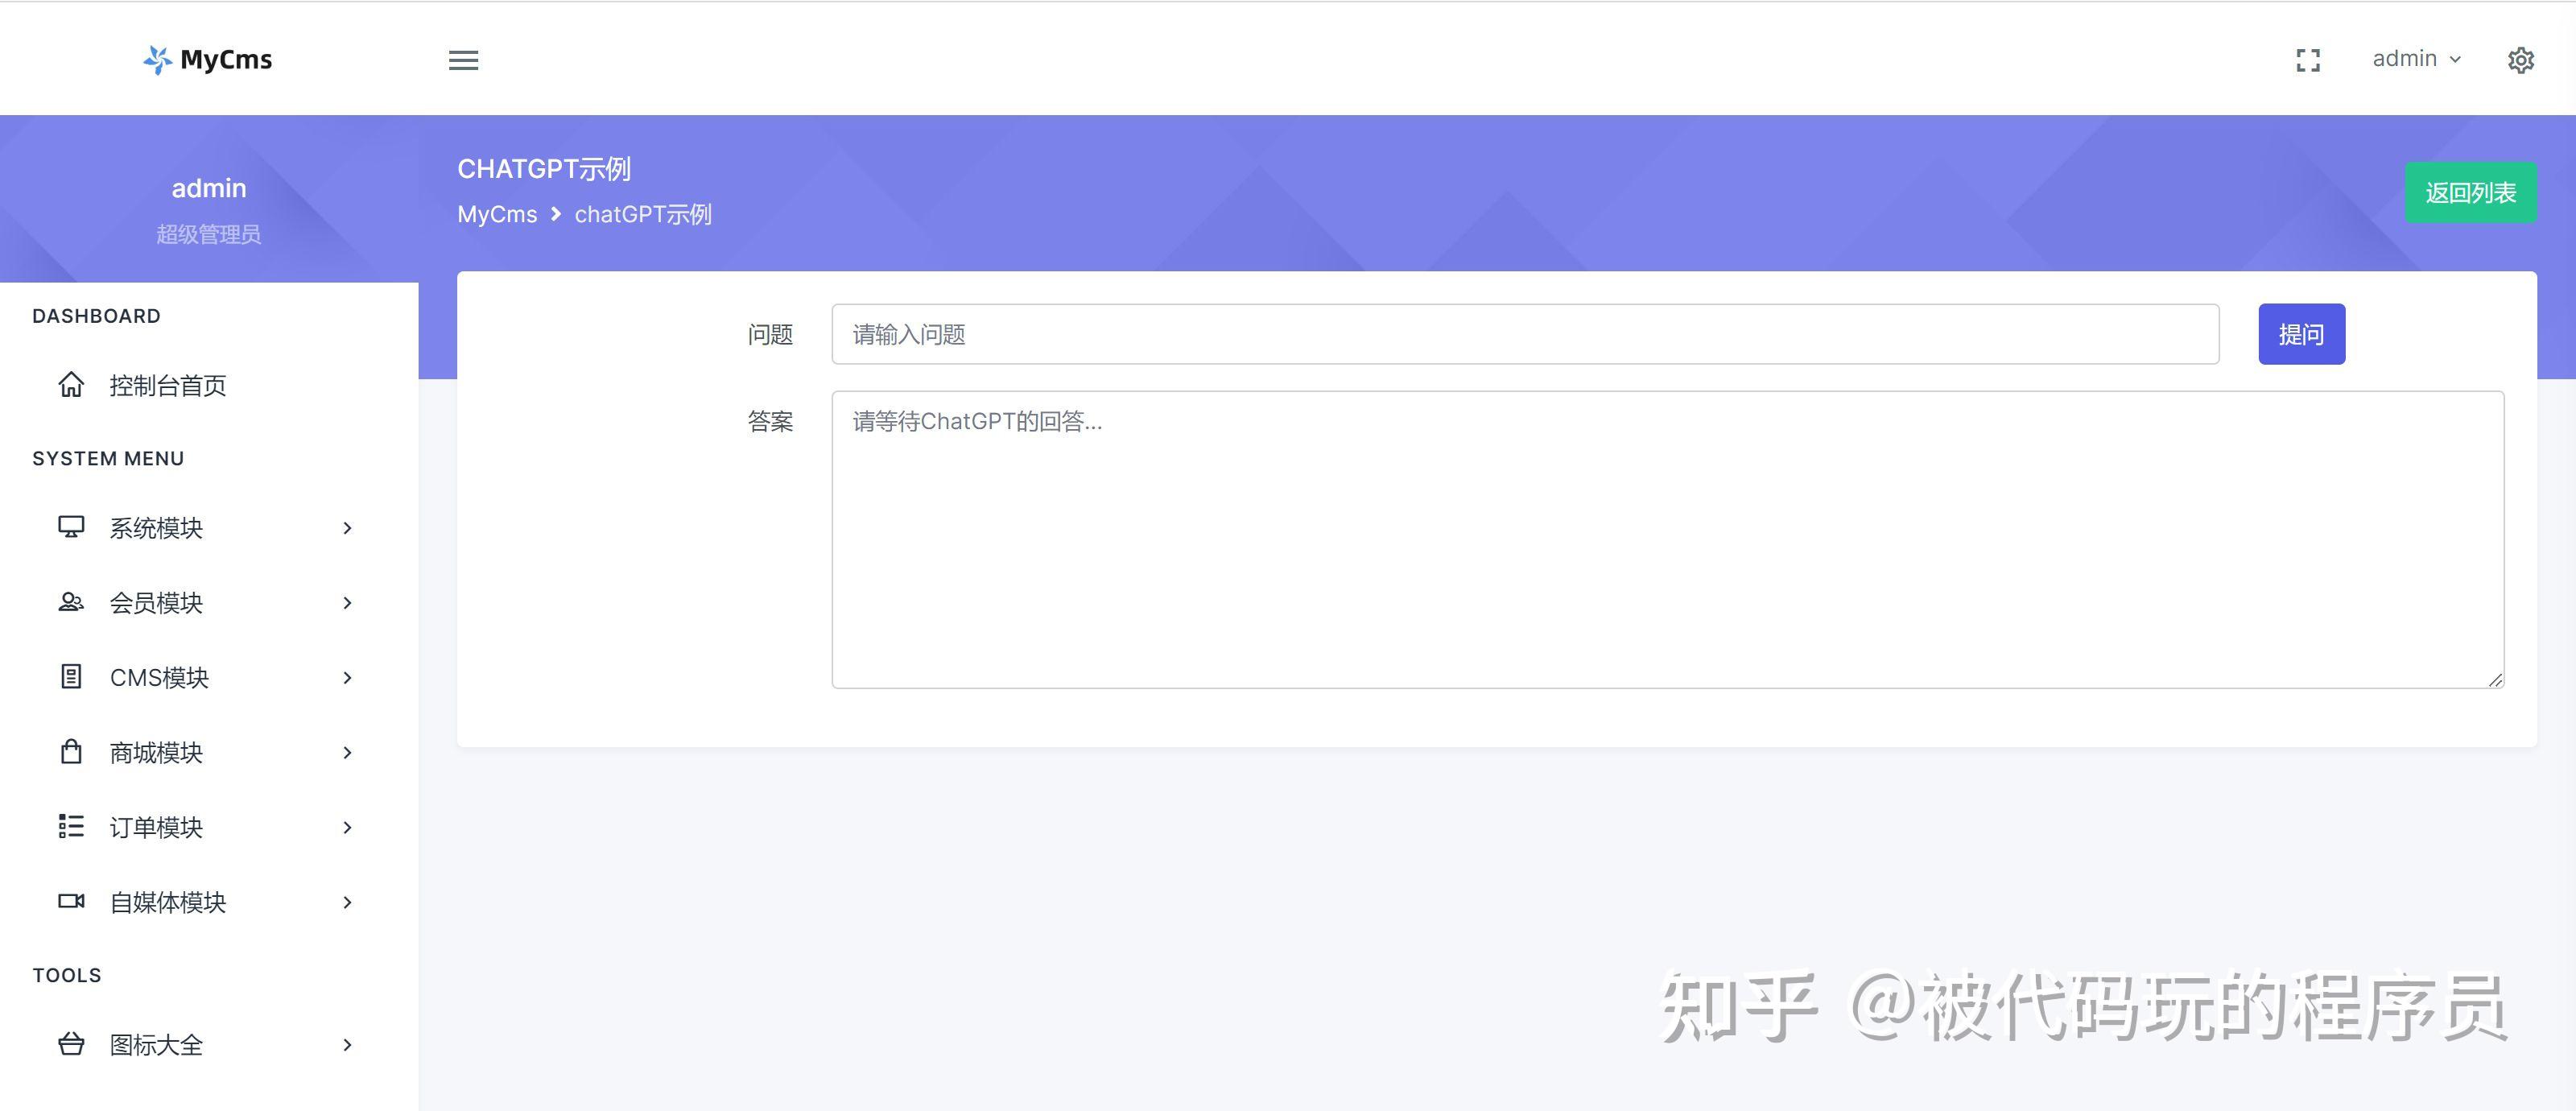Click the 会员模块 member icon

[71, 602]
